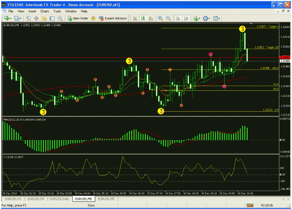Select the '1.32657 - Target 1' level label

(x=268, y=27)
